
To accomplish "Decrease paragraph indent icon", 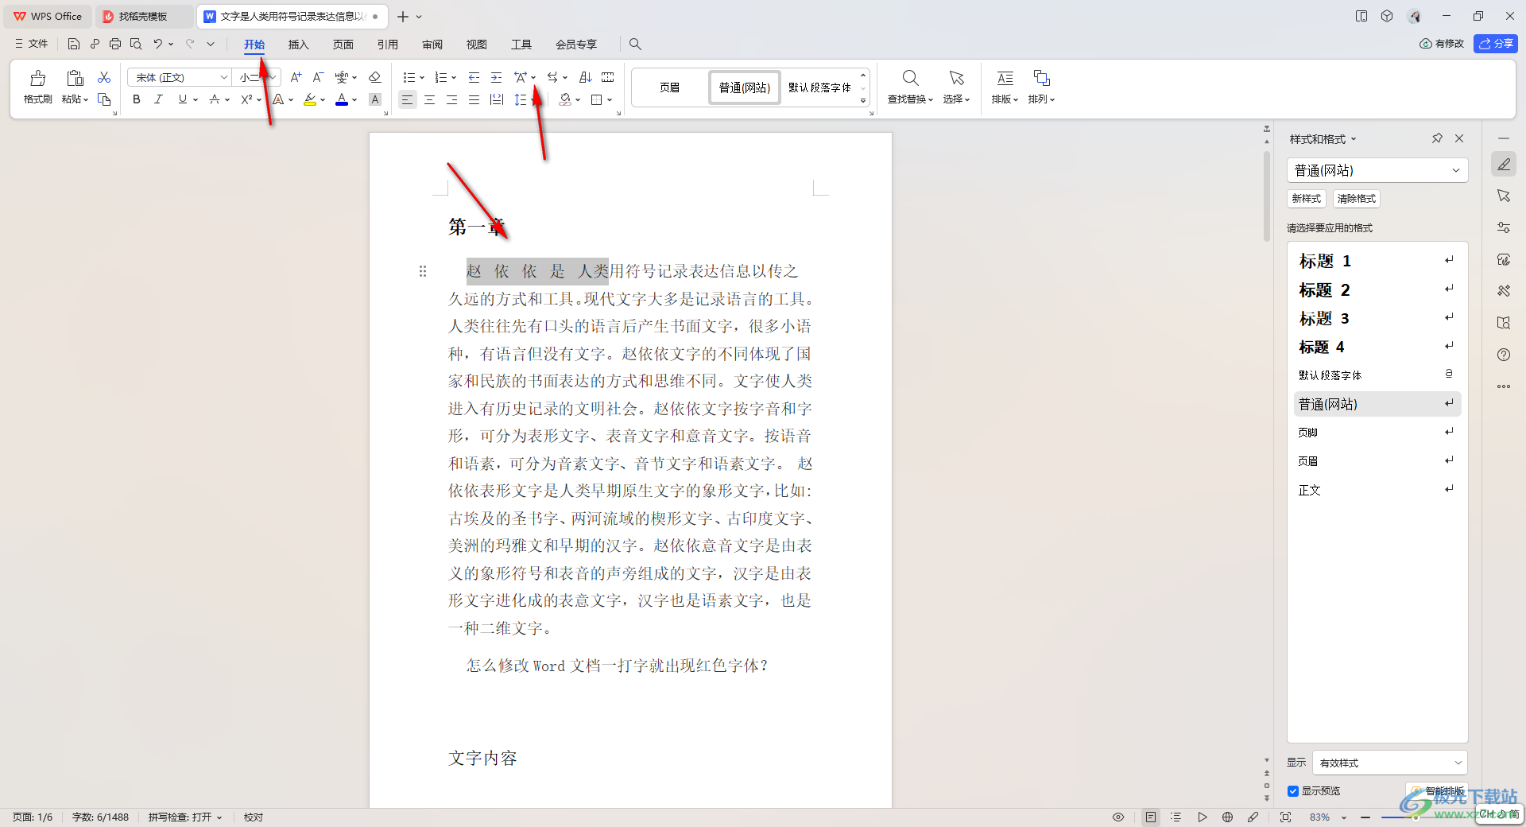I will pyautogui.click(x=474, y=77).
